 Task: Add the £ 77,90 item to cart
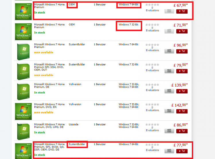(x=182, y=151)
